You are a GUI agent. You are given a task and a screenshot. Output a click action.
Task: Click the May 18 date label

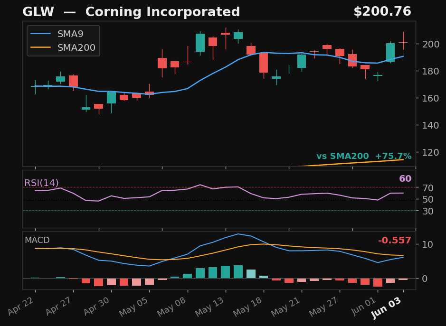(248, 307)
